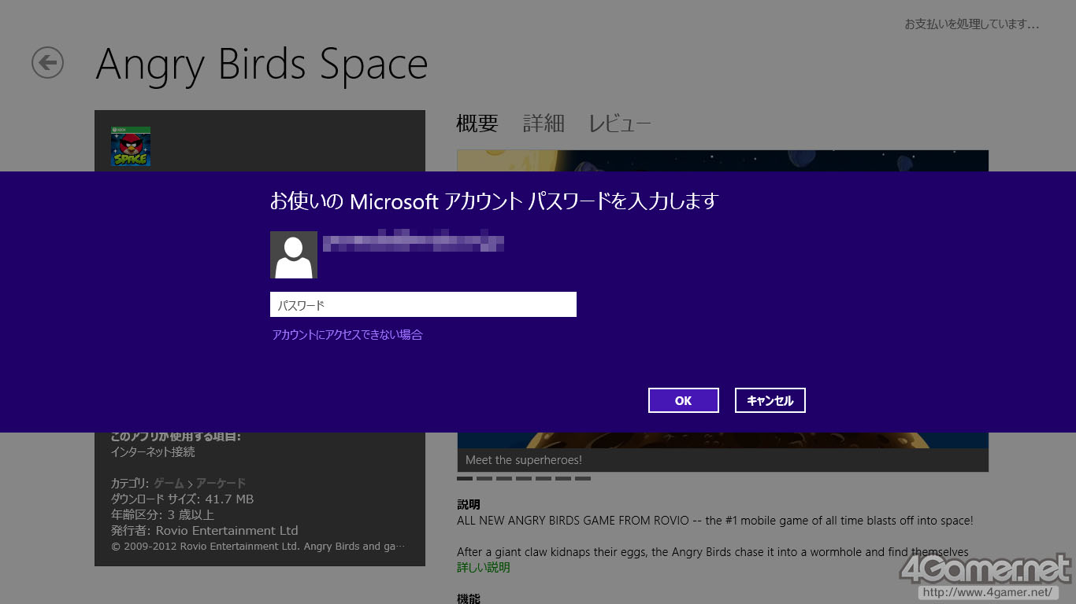The image size is (1076, 604).
Task: Open the アカウントにアクセスできない場合 link
Action: tap(347, 335)
